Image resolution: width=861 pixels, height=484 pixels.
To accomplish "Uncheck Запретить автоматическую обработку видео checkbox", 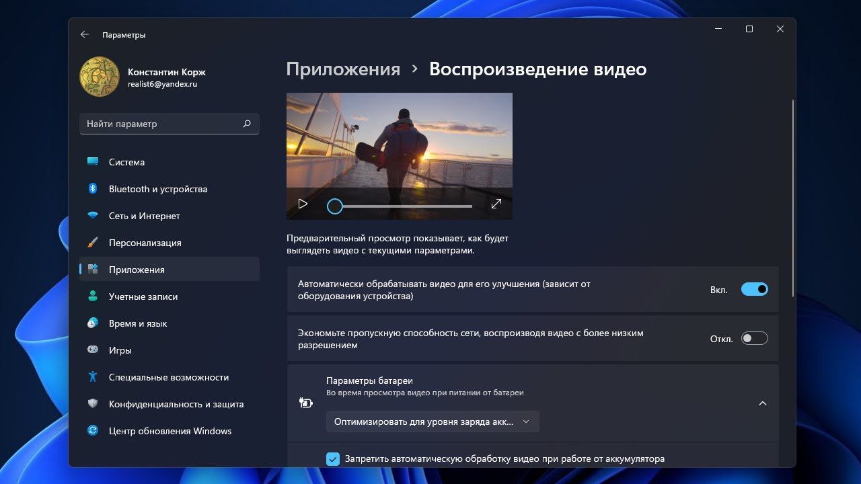I will point(333,459).
